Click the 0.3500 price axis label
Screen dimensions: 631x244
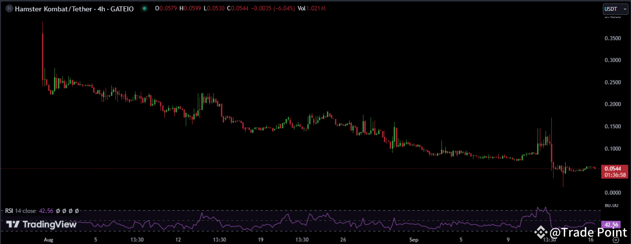(612, 38)
